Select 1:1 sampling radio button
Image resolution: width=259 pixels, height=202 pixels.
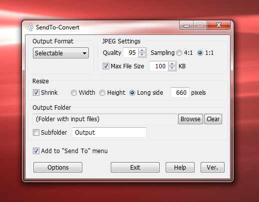coord(200,53)
